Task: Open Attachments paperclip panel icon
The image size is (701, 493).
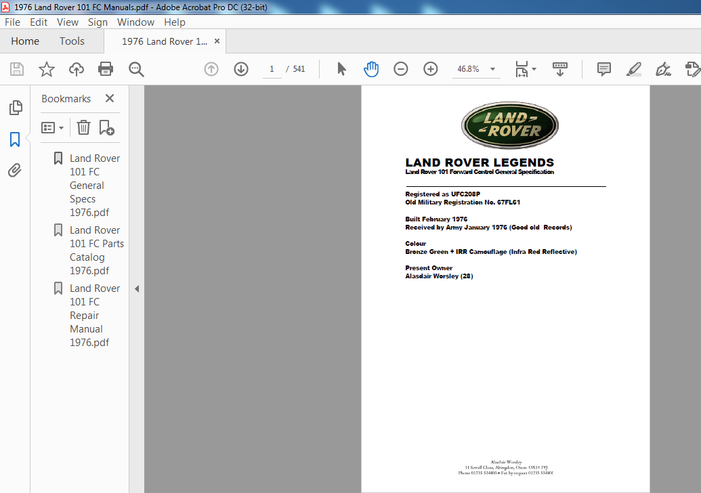Action: coord(15,170)
